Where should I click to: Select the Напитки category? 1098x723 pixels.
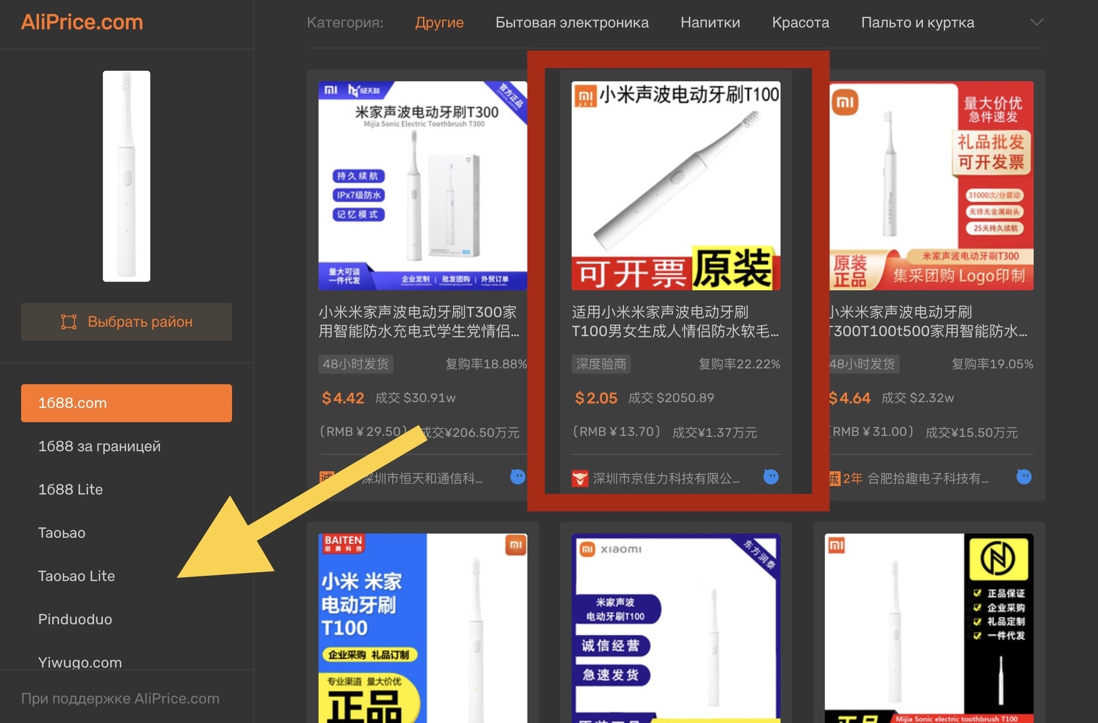pyautogui.click(x=710, y=23)
